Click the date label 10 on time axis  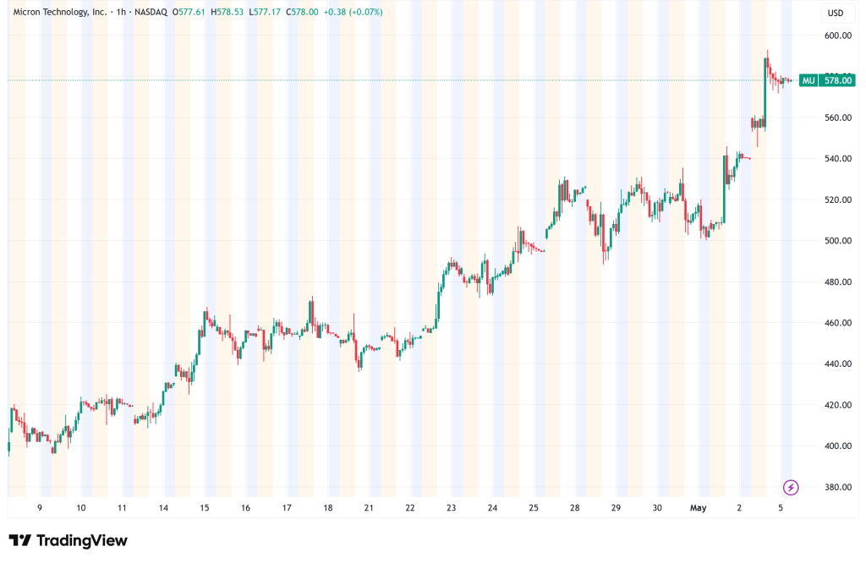tap(81, 508)
